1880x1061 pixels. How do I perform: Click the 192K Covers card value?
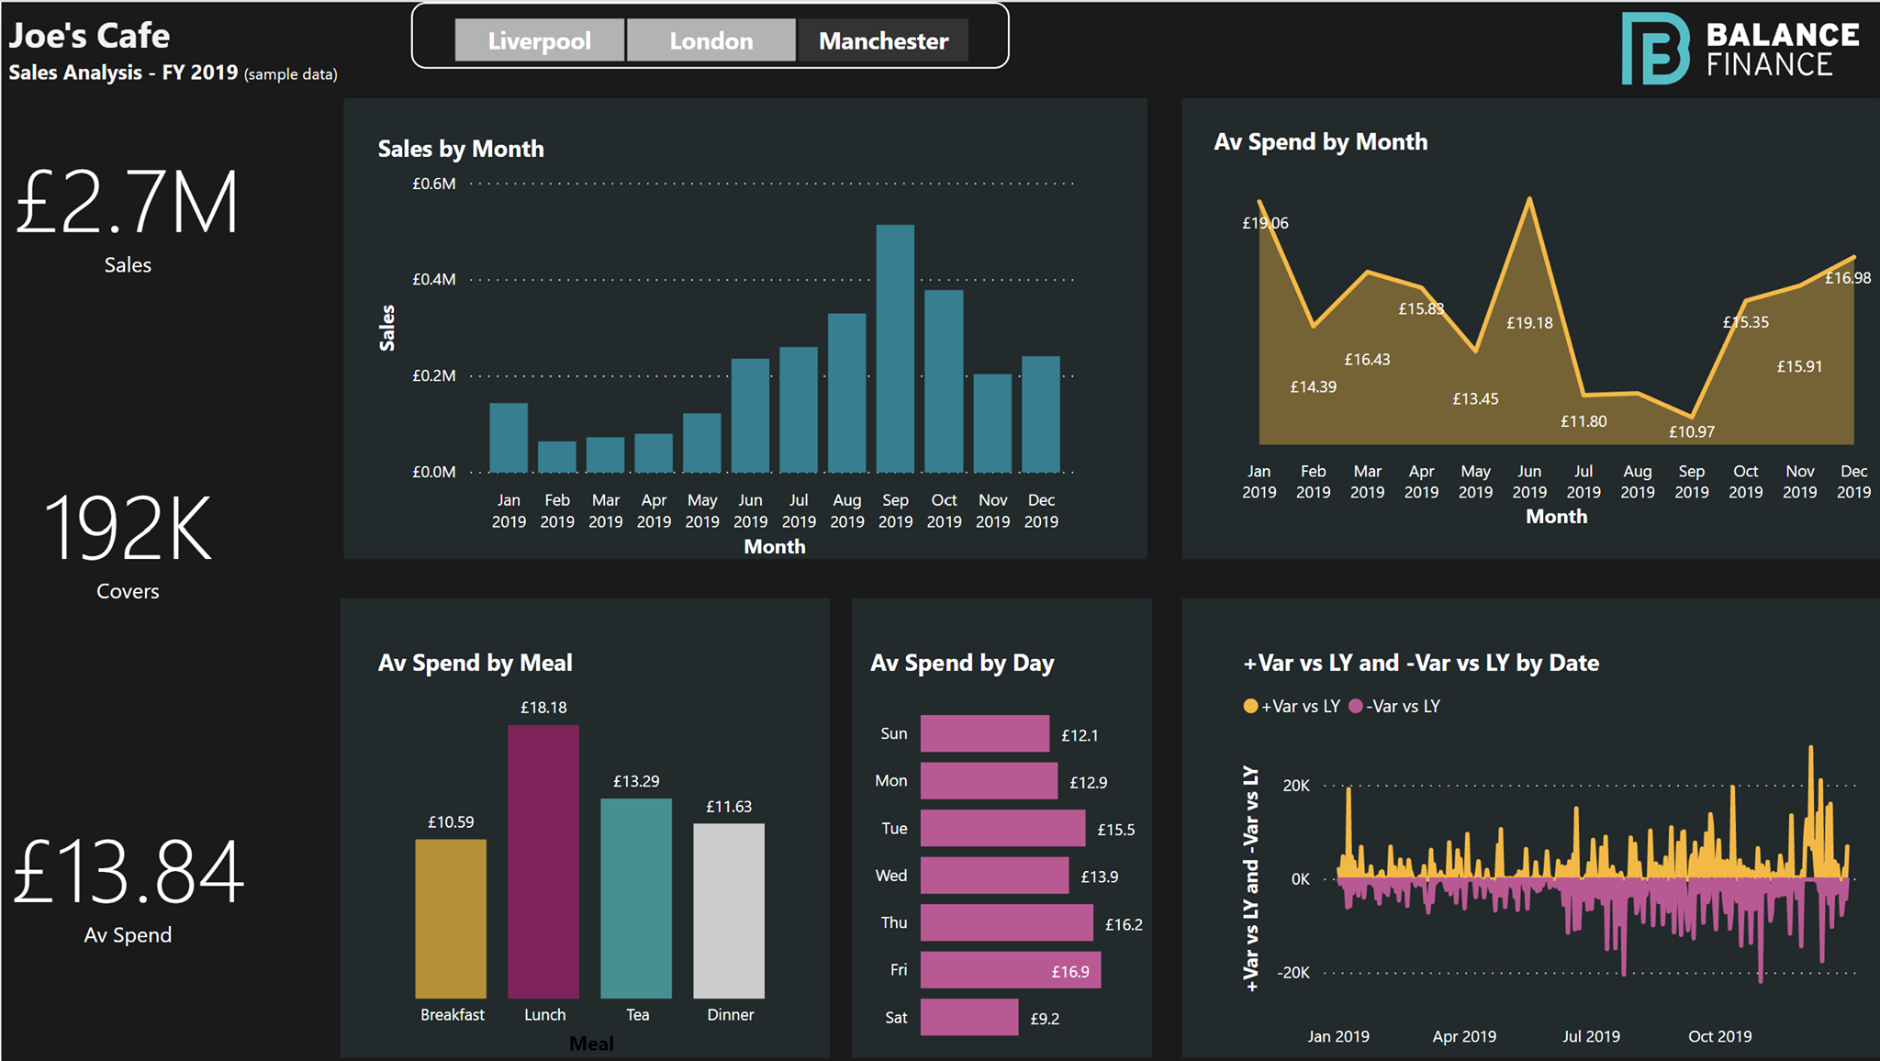click(128, 528)
